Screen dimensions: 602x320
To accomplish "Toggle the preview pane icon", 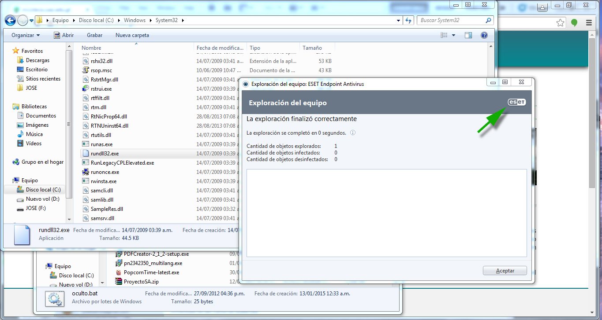I will coord(468,35).
